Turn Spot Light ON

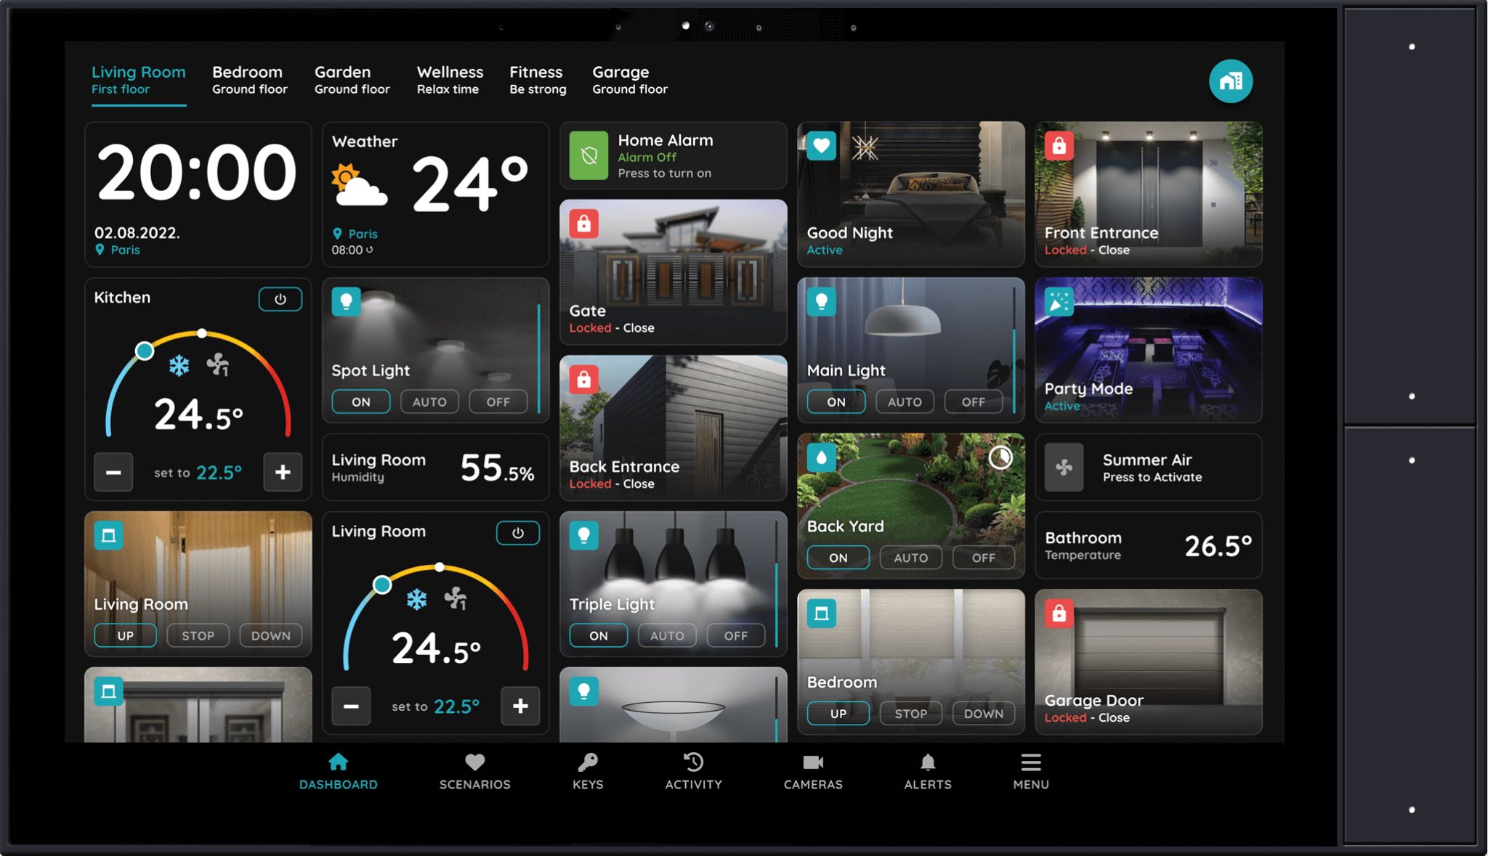(x=361, y=401)
